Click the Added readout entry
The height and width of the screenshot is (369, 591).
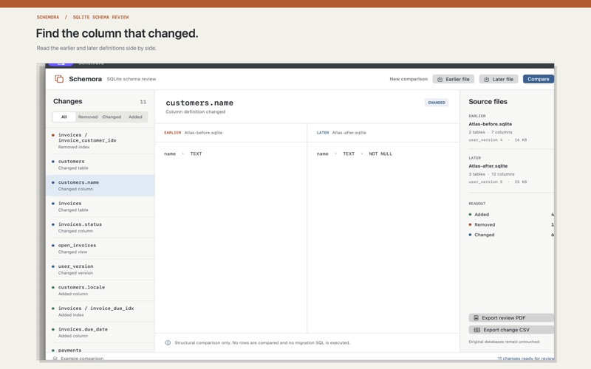tap(511, 215)
